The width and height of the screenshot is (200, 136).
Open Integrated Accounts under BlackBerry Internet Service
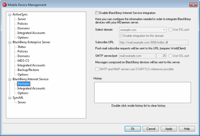(x=31, y=88)
